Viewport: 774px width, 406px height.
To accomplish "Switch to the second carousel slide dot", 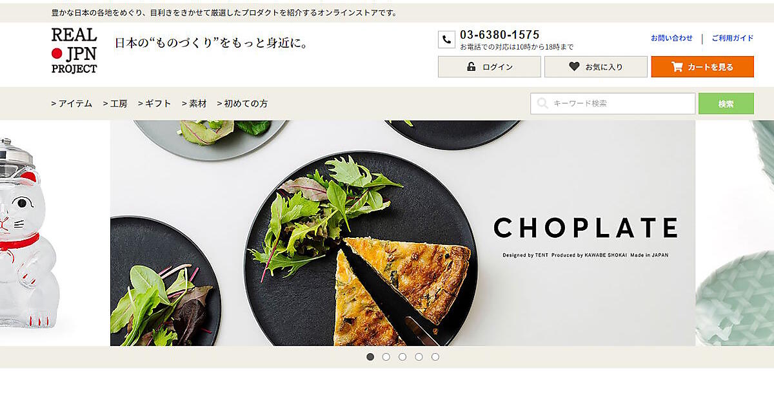I will pyautogui.click(x=386, y=356).
